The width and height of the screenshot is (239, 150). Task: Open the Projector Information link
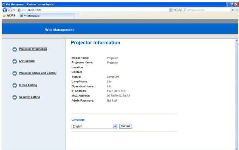pyautogui.click(x=33, y=49)
